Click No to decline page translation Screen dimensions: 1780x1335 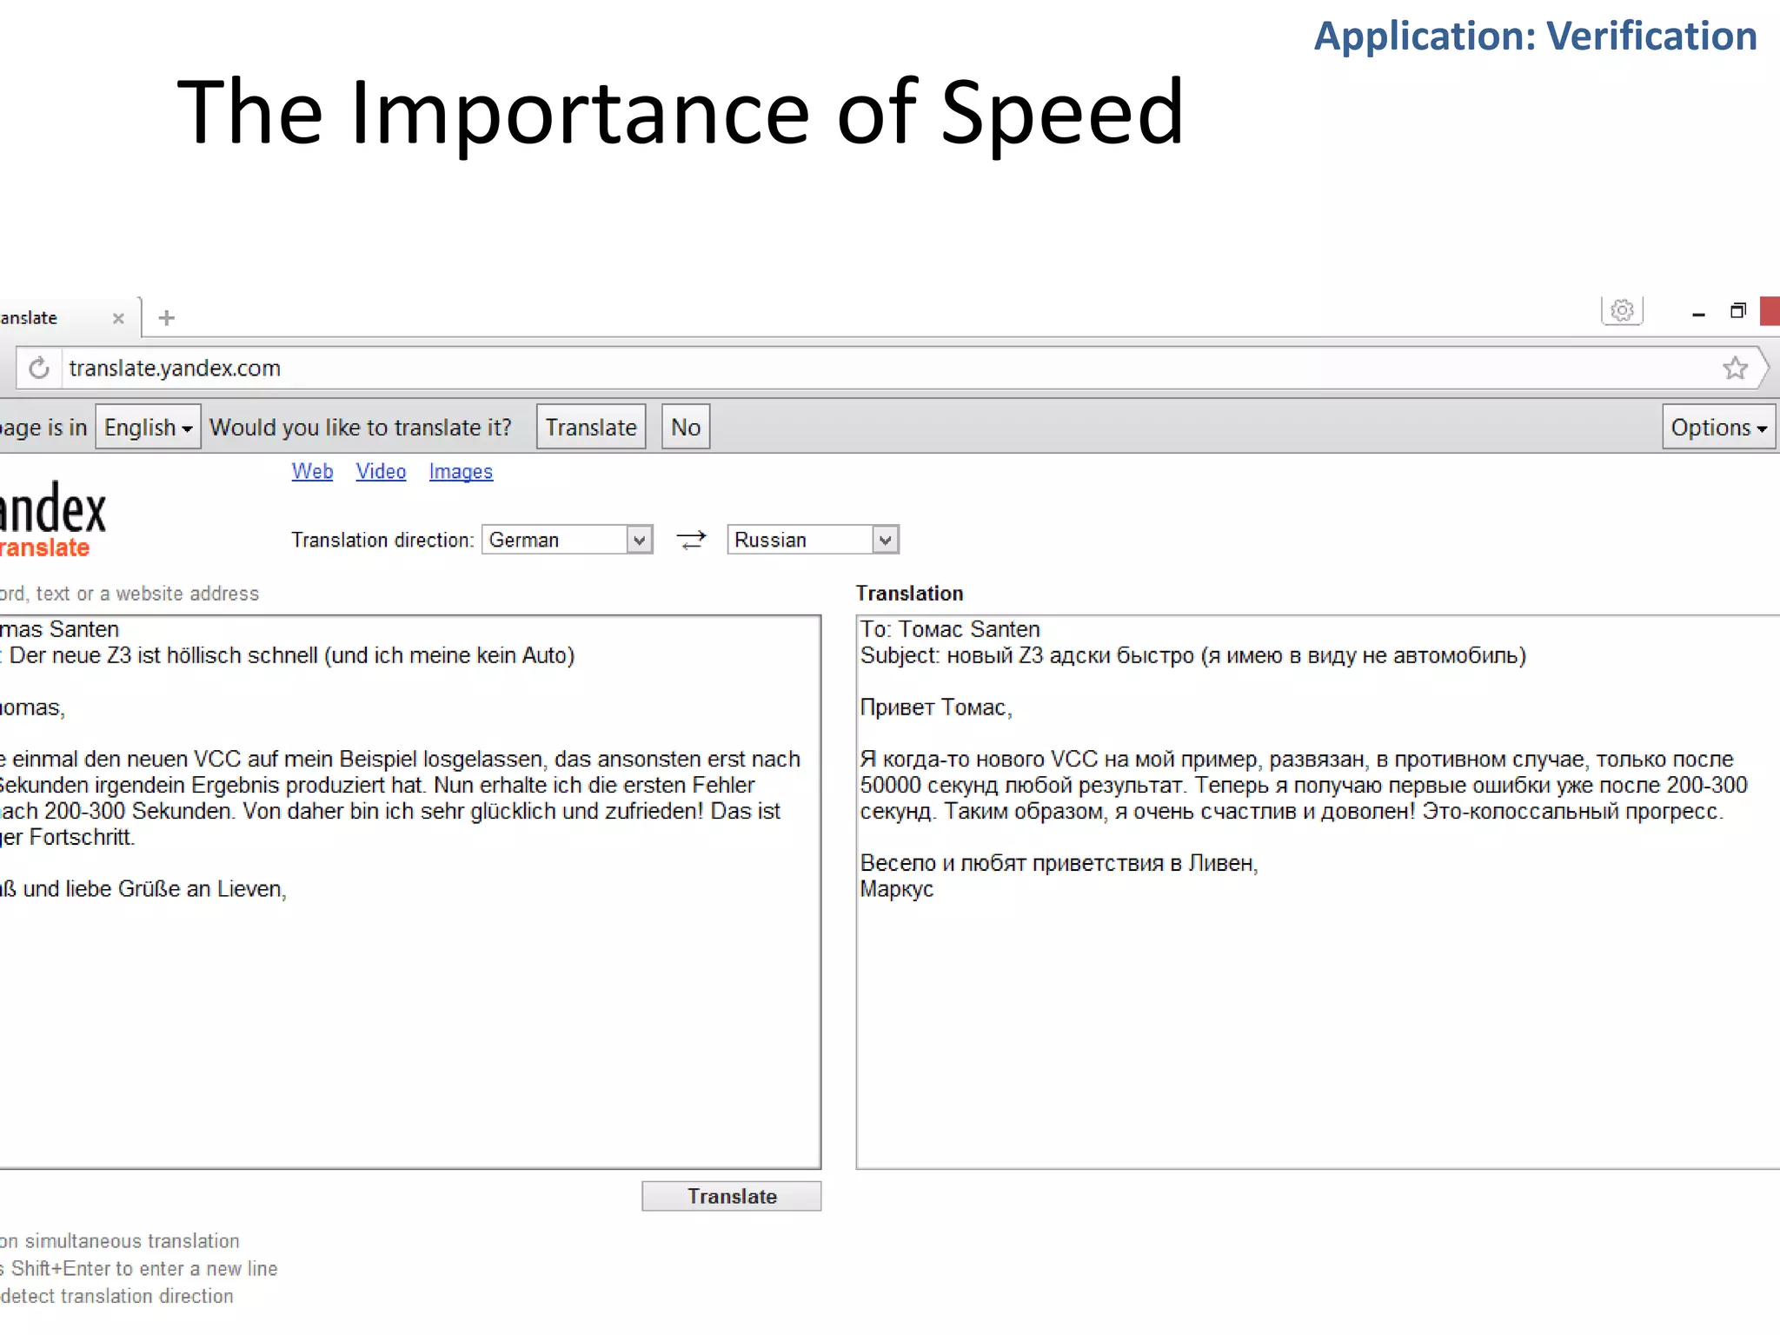coord(686,427)
